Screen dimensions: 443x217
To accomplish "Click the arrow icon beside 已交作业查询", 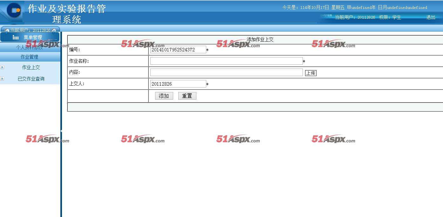I will coord(2,79).
